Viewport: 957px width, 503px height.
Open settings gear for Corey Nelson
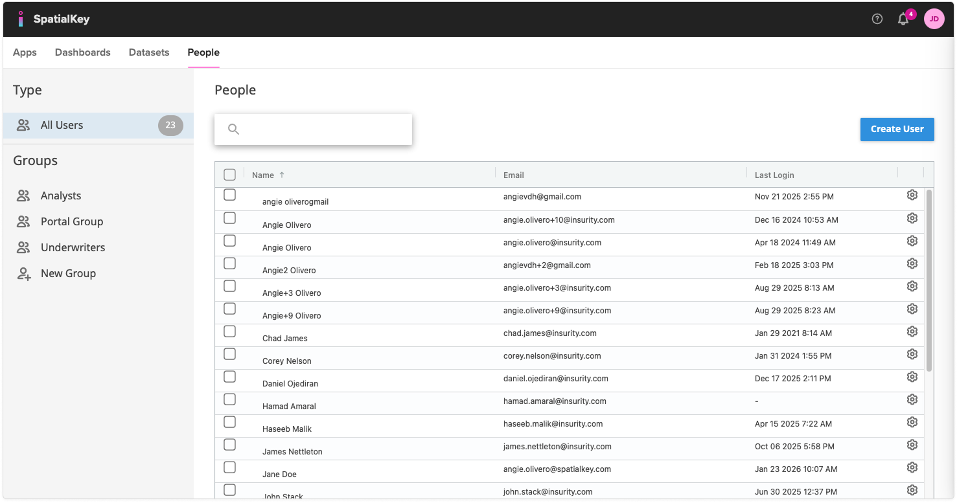point(912,354)
